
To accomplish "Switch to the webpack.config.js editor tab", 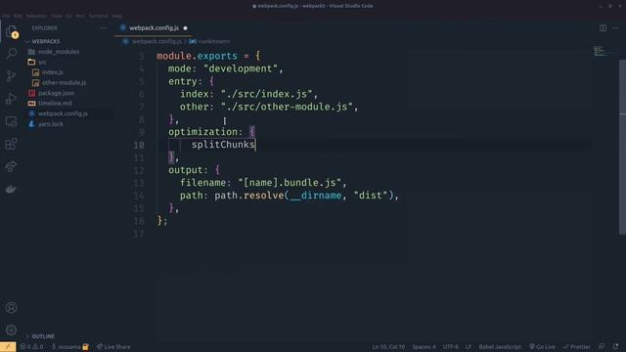I will (x=154, y=28).
